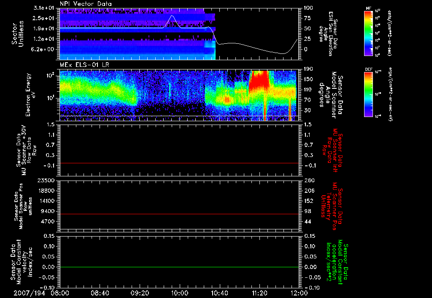Click the "1.2e+01" sector axis value
Viewport: 432px width, 298px height.
(x=44, y=39)
